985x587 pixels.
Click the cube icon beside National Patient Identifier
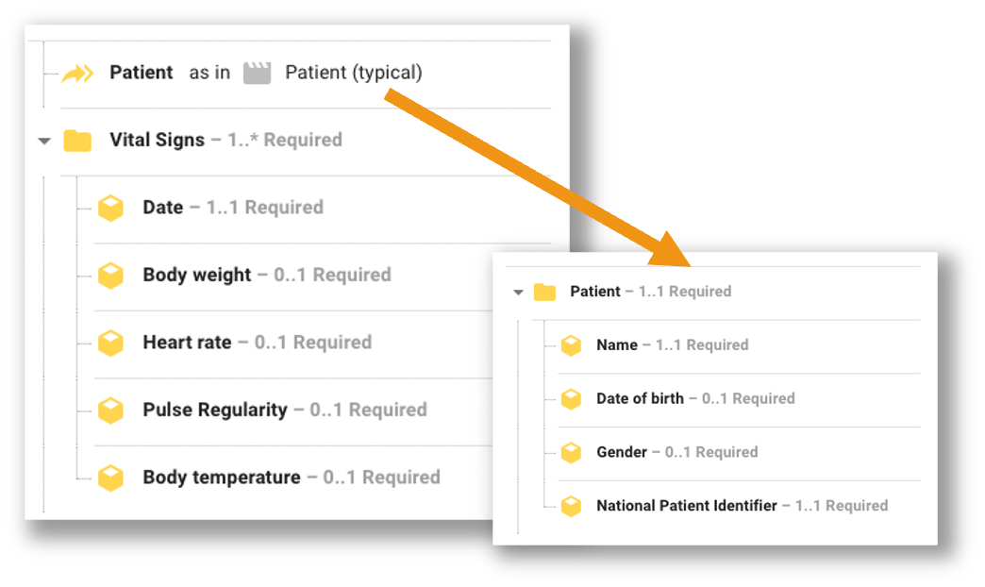click(x=571, y=506)
